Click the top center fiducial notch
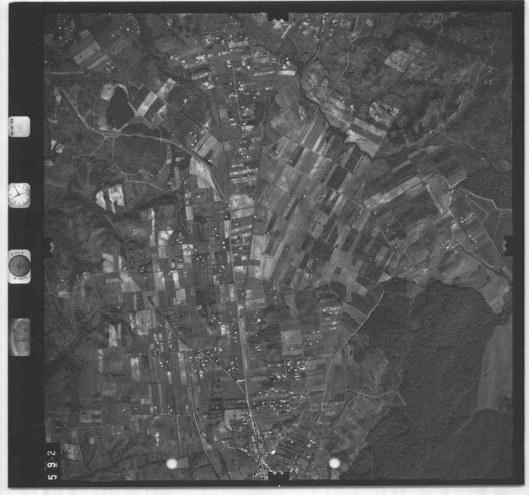This screenshot has width=529, height=495. (278, 14)
